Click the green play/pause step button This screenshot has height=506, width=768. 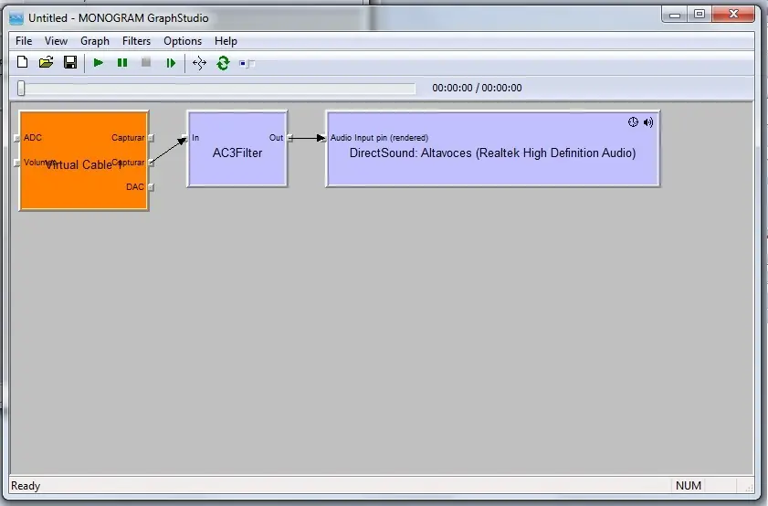171,63
